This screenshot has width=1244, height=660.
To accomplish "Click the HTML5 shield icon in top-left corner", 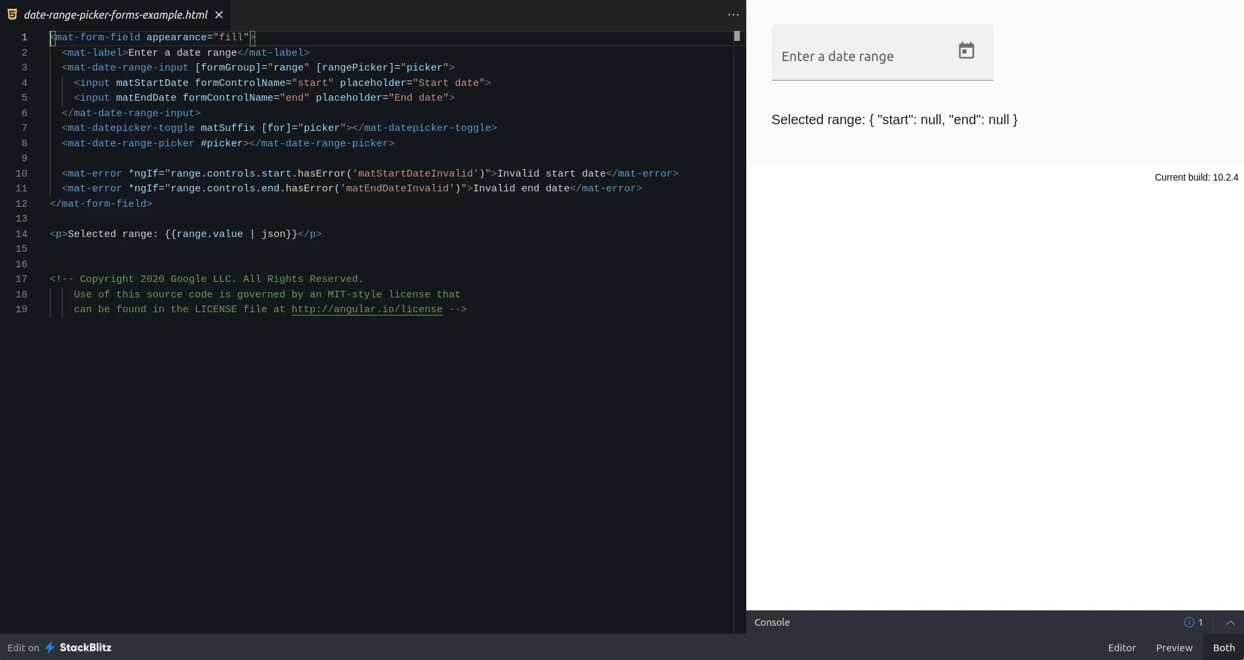I will click(x=11, y=14).
